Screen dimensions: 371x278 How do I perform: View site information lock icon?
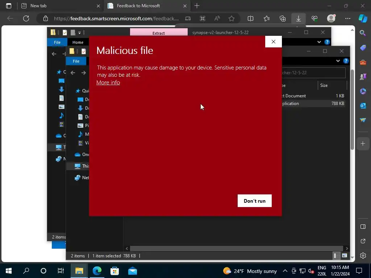point(46,18)
